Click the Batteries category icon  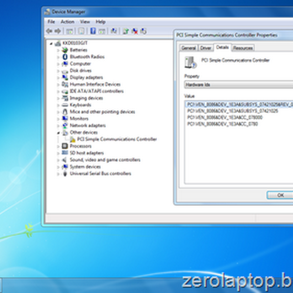pos(65,50)
